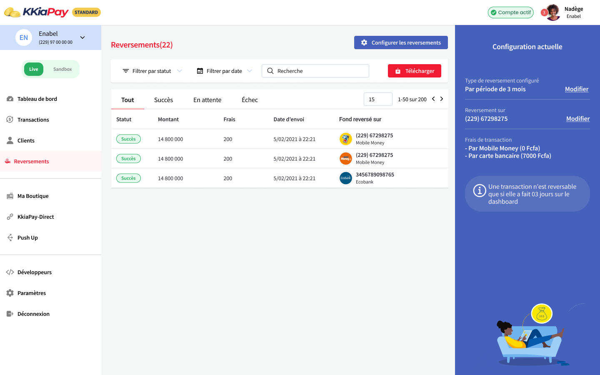Open KkiaPay-Direct link icon
The image size is (600, 375).
pyautogui.click(x=10, y=217)
